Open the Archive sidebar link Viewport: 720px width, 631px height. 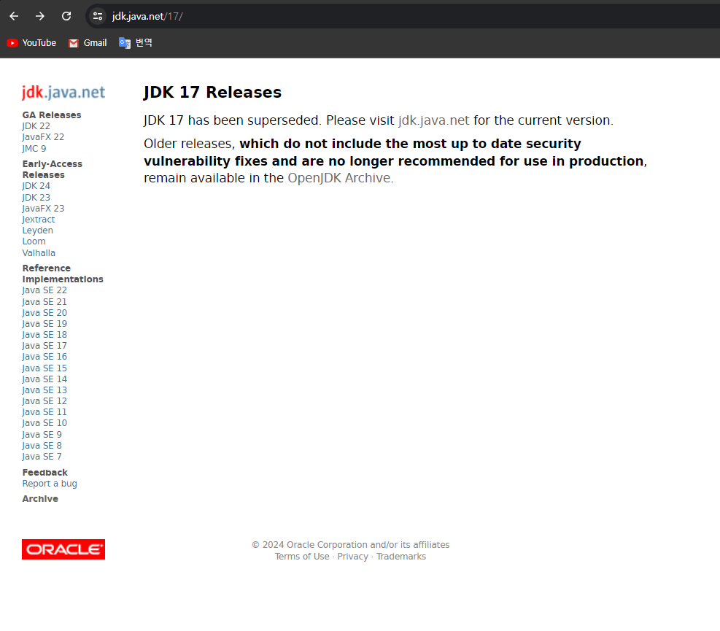(40, 499)
